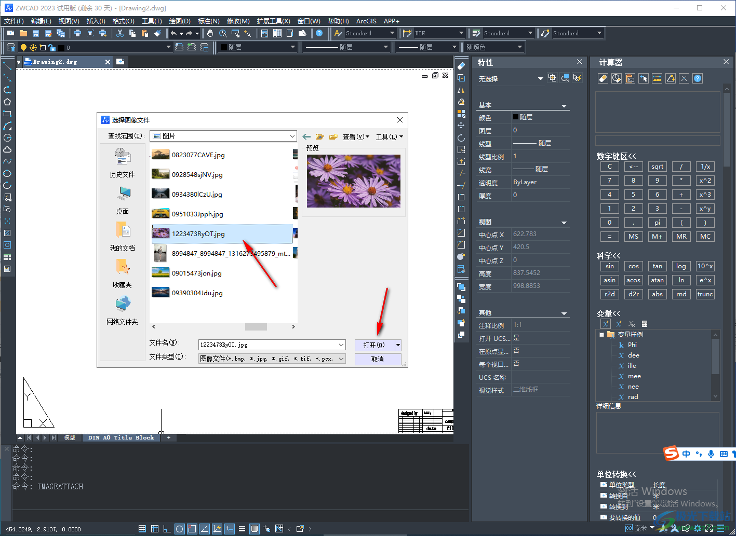
Task: Select the Revision Cloud tool
Action: (x=7, y=149)
